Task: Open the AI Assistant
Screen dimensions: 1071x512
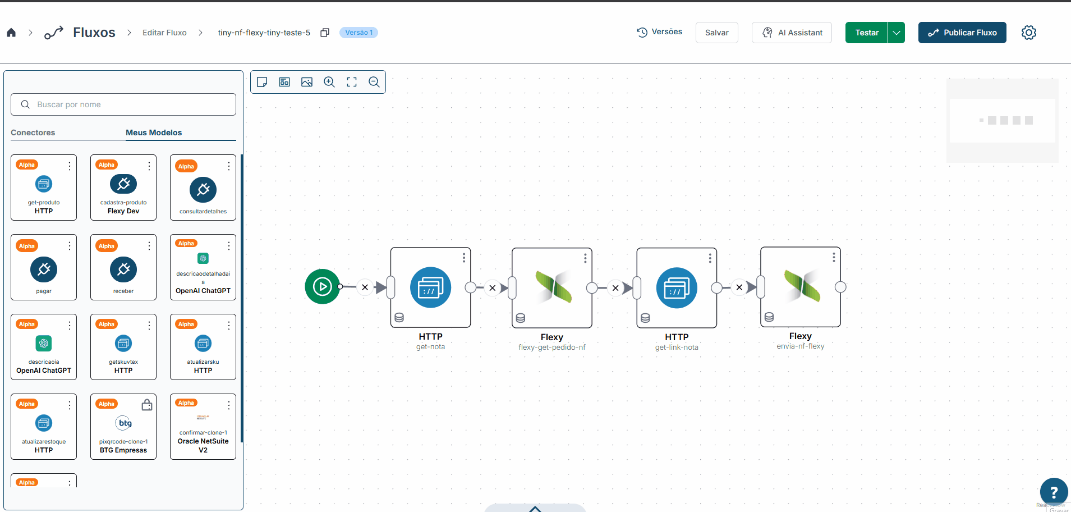Action: click(x=792, y=33)
